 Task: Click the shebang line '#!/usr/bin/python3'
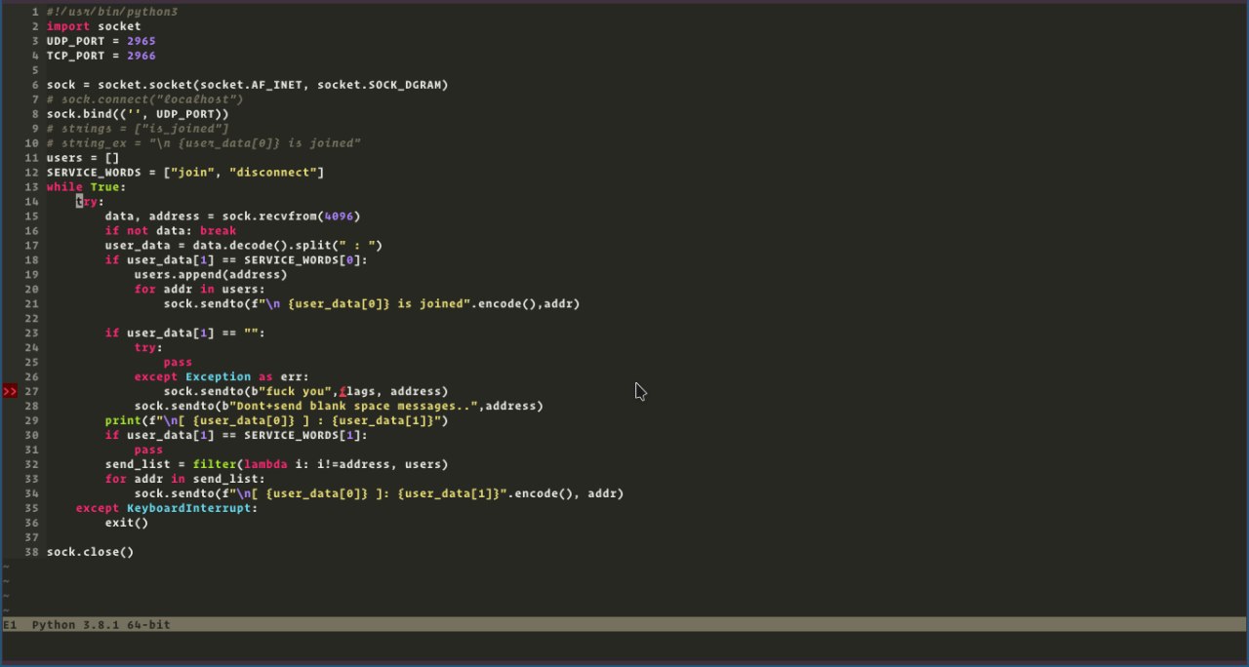(x=112, y=12)
